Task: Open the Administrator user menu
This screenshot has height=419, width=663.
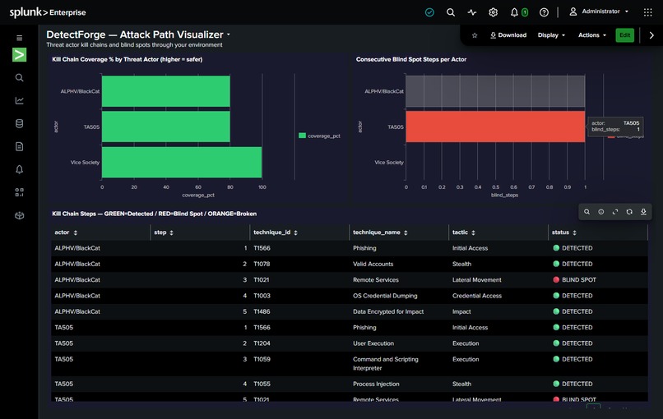Action: (599, 12)
